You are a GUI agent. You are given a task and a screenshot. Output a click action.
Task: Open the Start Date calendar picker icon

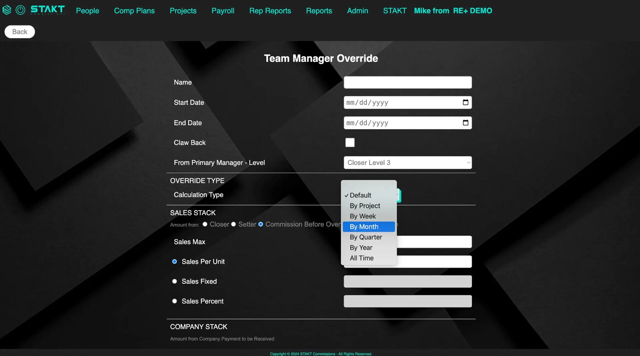465,102
